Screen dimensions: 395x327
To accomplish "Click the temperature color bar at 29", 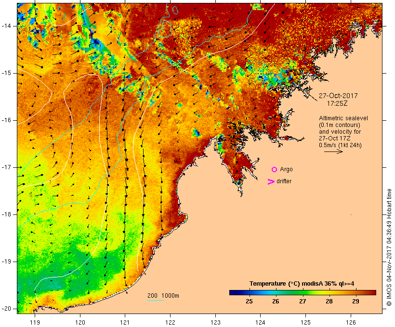I will coord(355,292).
